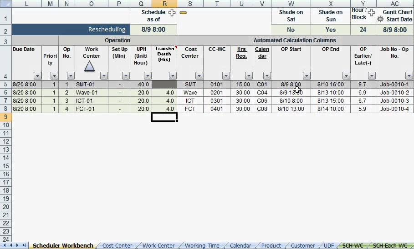The height and width of the screenshot is (249, 414).
Task: Click the gear icon beside Gantt Chart Start Date
Action: pyautogui.click(x=380, y=19)
